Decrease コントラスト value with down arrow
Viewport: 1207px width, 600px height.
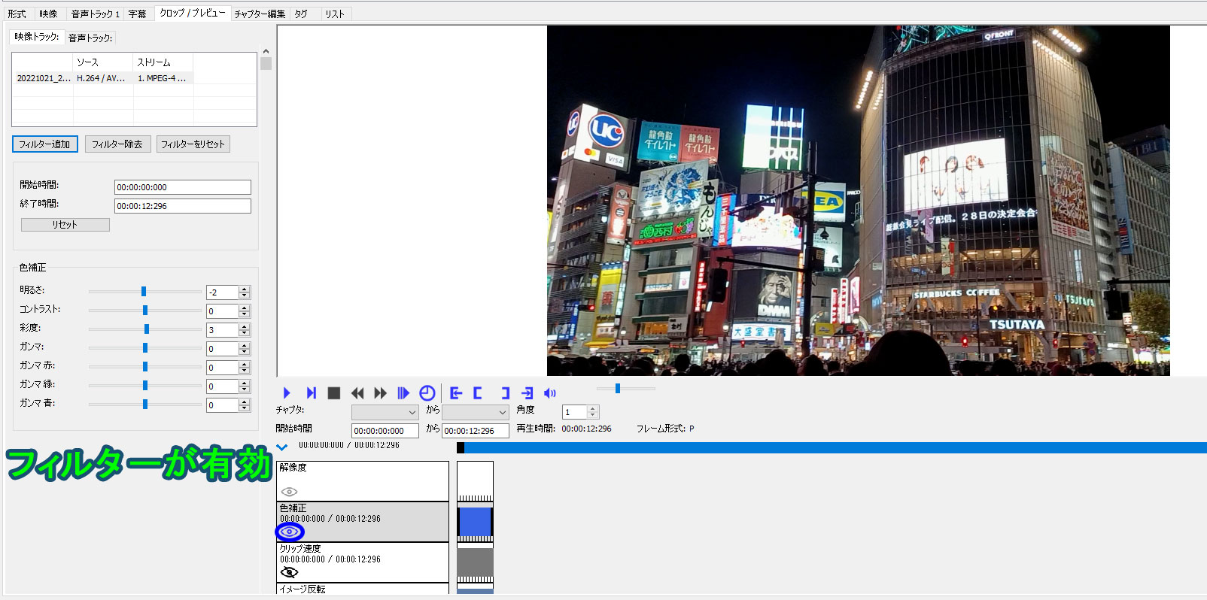pyautogui.click(x=245, y=314)
